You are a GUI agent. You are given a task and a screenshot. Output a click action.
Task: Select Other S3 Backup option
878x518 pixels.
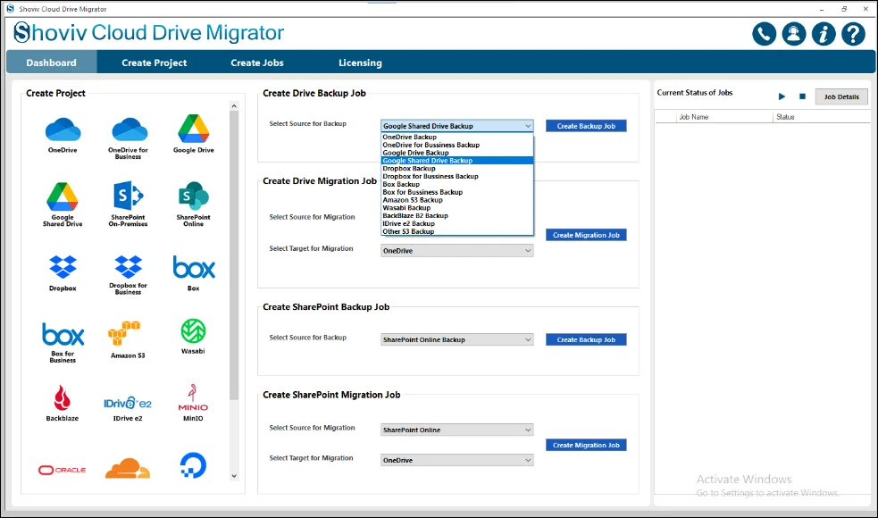pyautogui.click(x=457, y=230)
